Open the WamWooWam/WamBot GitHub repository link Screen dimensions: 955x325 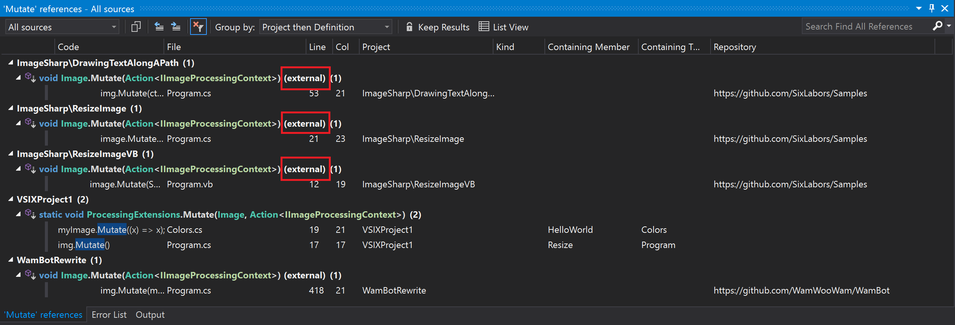point(801,290)
